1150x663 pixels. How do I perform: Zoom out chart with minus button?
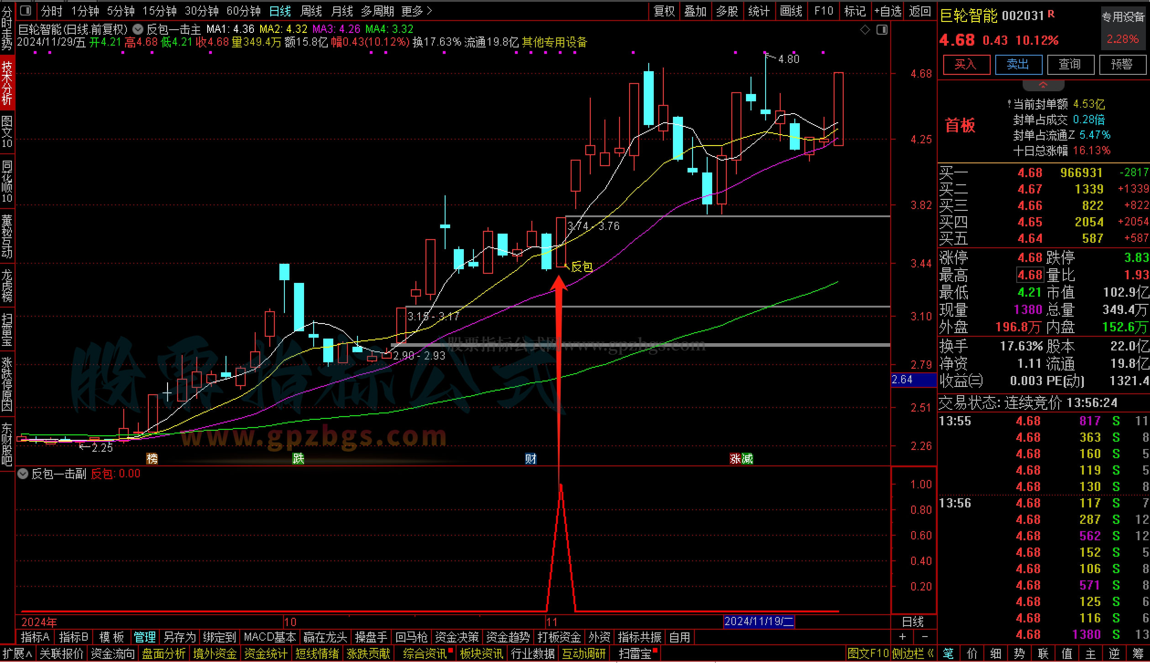pos(924,637)
